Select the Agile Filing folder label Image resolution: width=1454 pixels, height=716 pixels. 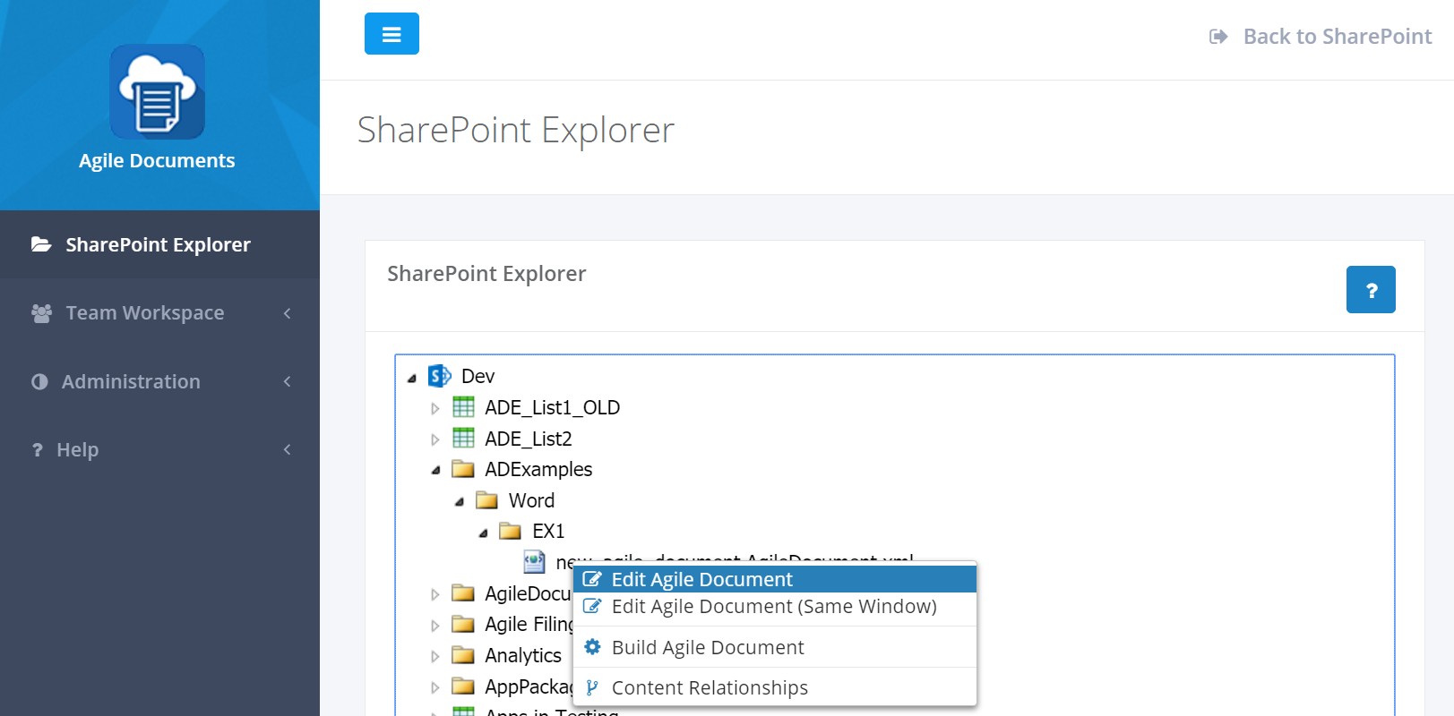coord(529,624)
